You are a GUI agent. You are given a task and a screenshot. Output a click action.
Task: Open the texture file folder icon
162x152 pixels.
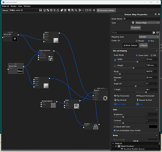(154, 33)
